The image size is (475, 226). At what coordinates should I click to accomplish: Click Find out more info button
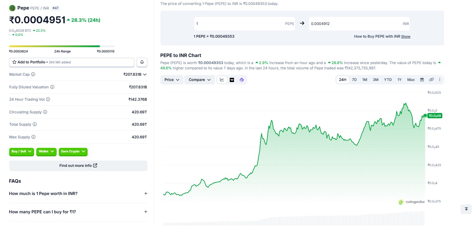click(78, 165)
